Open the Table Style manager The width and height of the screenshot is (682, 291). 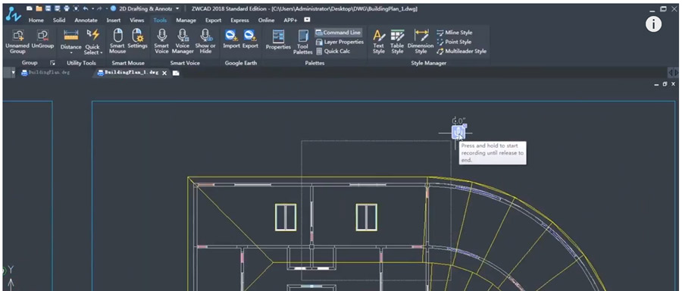(x=397, y=42)
